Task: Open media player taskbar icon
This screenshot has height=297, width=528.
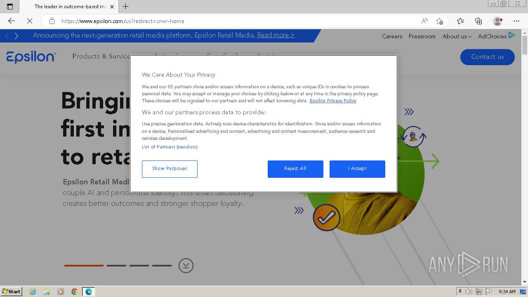Action: pyautogui.click(x=61, y=292)
